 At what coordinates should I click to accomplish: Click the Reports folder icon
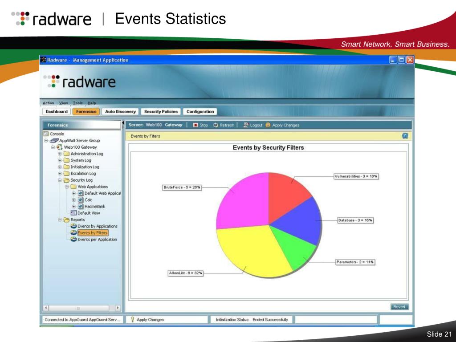click(67, 220)
